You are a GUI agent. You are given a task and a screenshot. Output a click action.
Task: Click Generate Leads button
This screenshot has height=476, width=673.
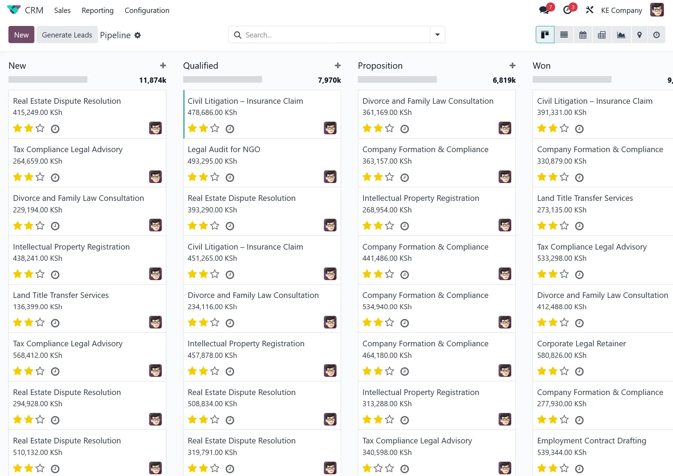[x=67, y=35]
